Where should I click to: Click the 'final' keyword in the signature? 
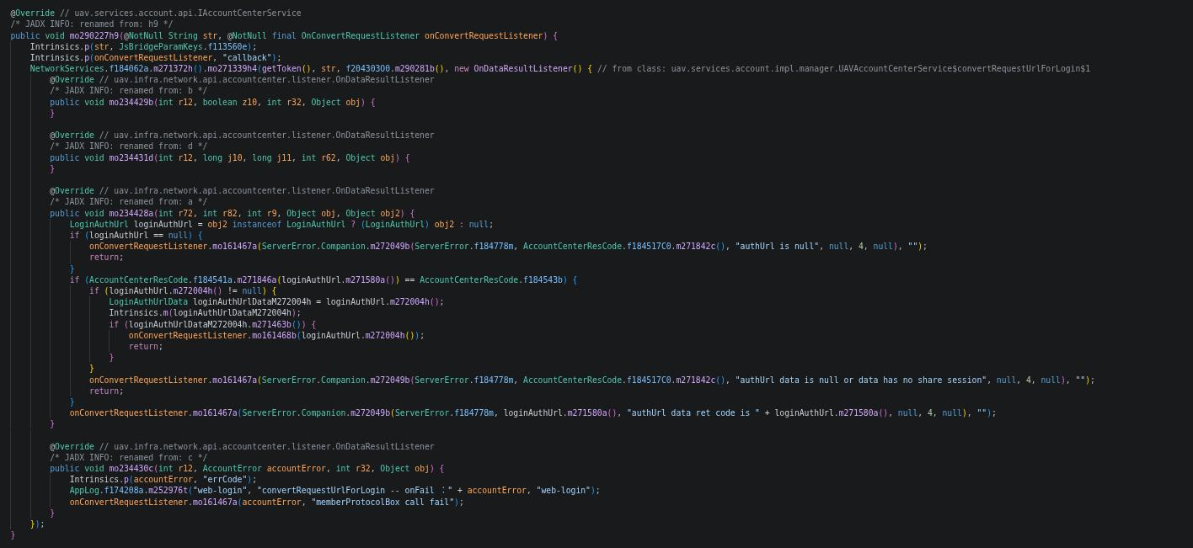(284, 36)
